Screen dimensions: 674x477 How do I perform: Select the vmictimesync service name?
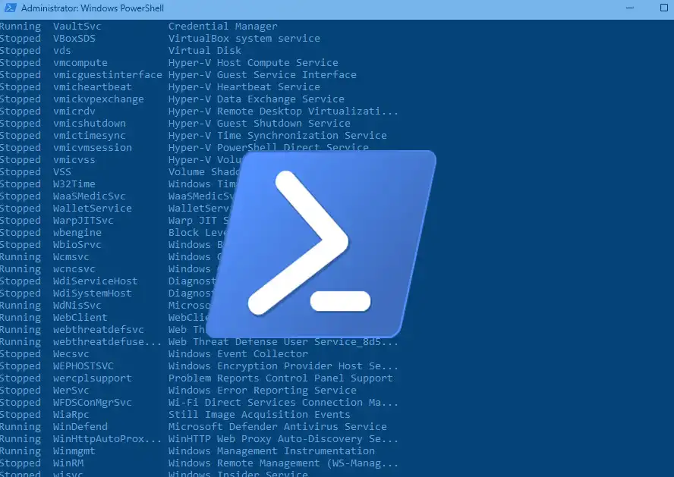click(90, 135)
